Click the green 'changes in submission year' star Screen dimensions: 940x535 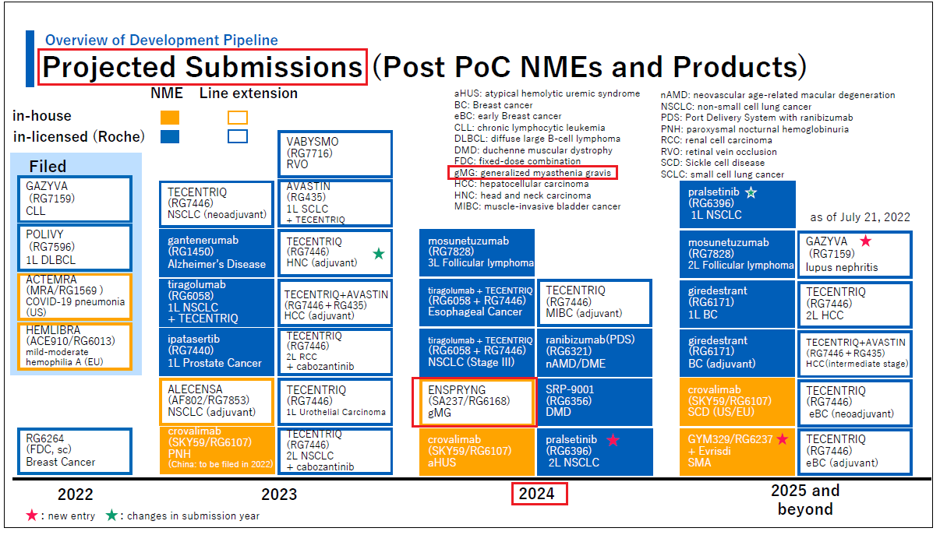[112, 516]
